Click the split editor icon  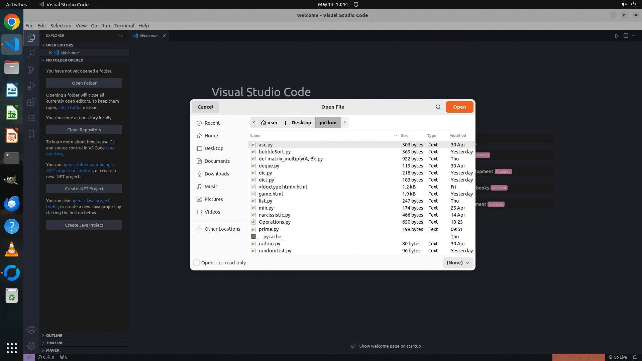[x=626, y=36]
